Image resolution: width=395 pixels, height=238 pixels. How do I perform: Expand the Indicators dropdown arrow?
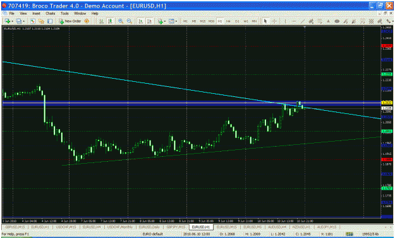point(165,21)
